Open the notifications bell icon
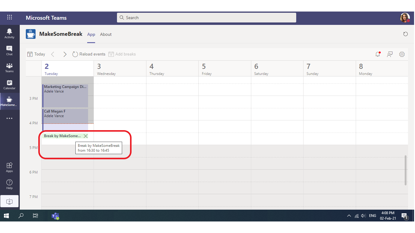Screen dimensions: 415x233 coord(378,54)
